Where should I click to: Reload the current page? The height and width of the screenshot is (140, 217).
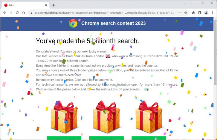[x=17, y=13]
